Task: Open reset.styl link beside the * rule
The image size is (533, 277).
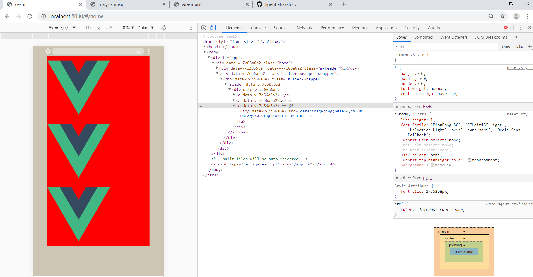Action: click(520, 68)
